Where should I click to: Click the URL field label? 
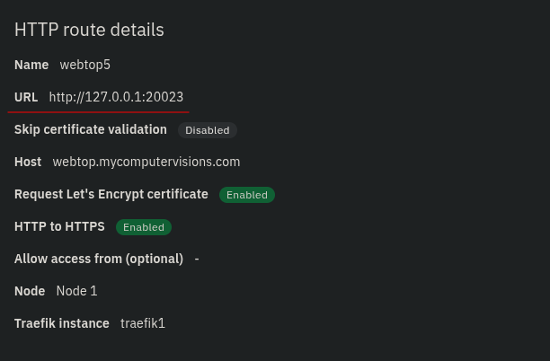[x=26, y=97]
